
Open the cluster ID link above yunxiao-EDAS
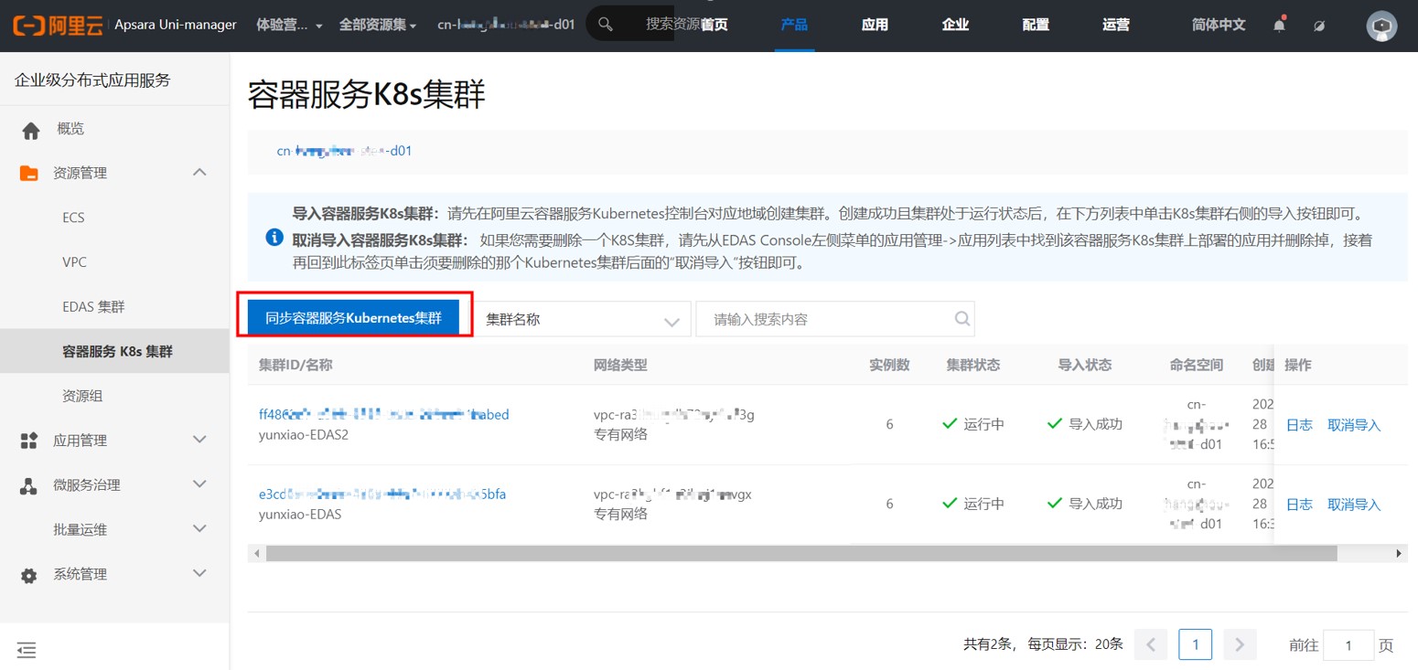[x=382, y=495]
